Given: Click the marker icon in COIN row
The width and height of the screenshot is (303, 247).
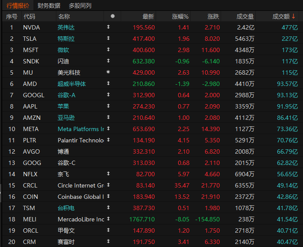Looking at the screenshot, I should click(x=108, y=196).
